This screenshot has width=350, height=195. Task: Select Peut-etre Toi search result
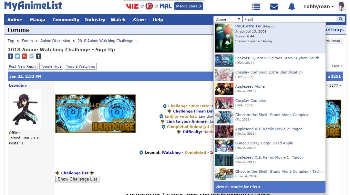[269, 38]
